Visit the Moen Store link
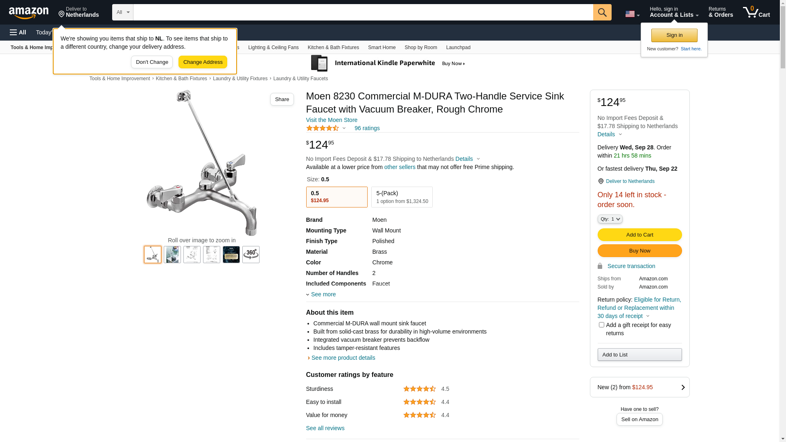 [x=332, y=120]
